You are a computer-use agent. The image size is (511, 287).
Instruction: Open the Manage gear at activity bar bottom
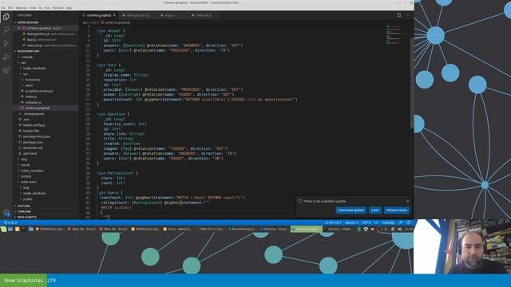pos(6,213)
